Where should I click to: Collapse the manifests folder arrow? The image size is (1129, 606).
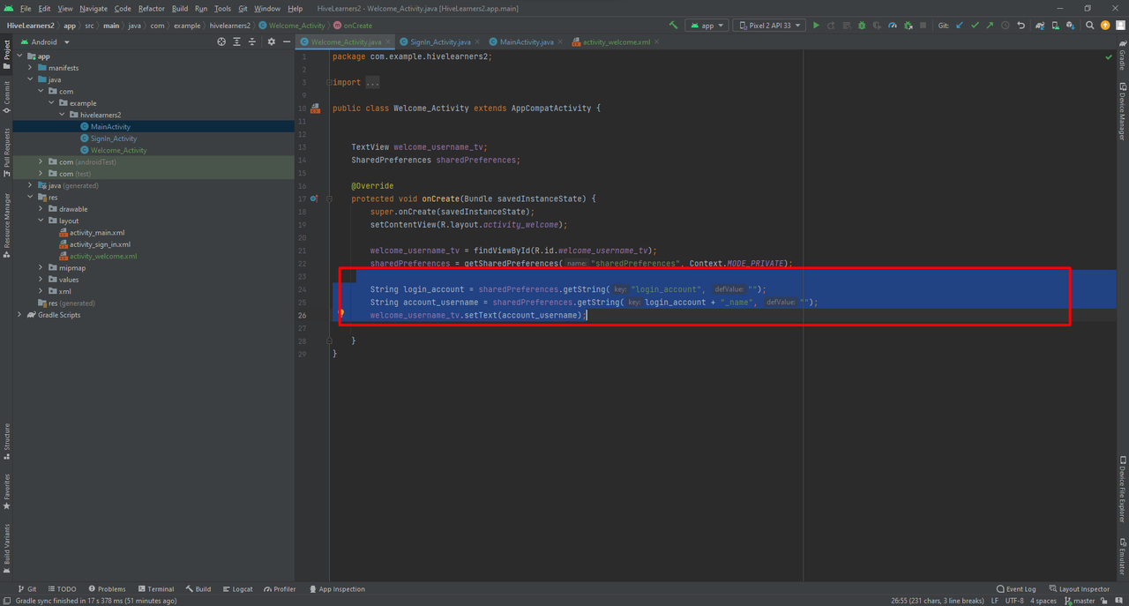click(x=30, y=68)
